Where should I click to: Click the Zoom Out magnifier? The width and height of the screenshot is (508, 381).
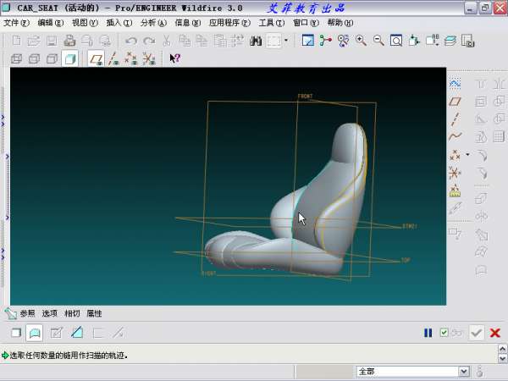click(x=378, y=41)
